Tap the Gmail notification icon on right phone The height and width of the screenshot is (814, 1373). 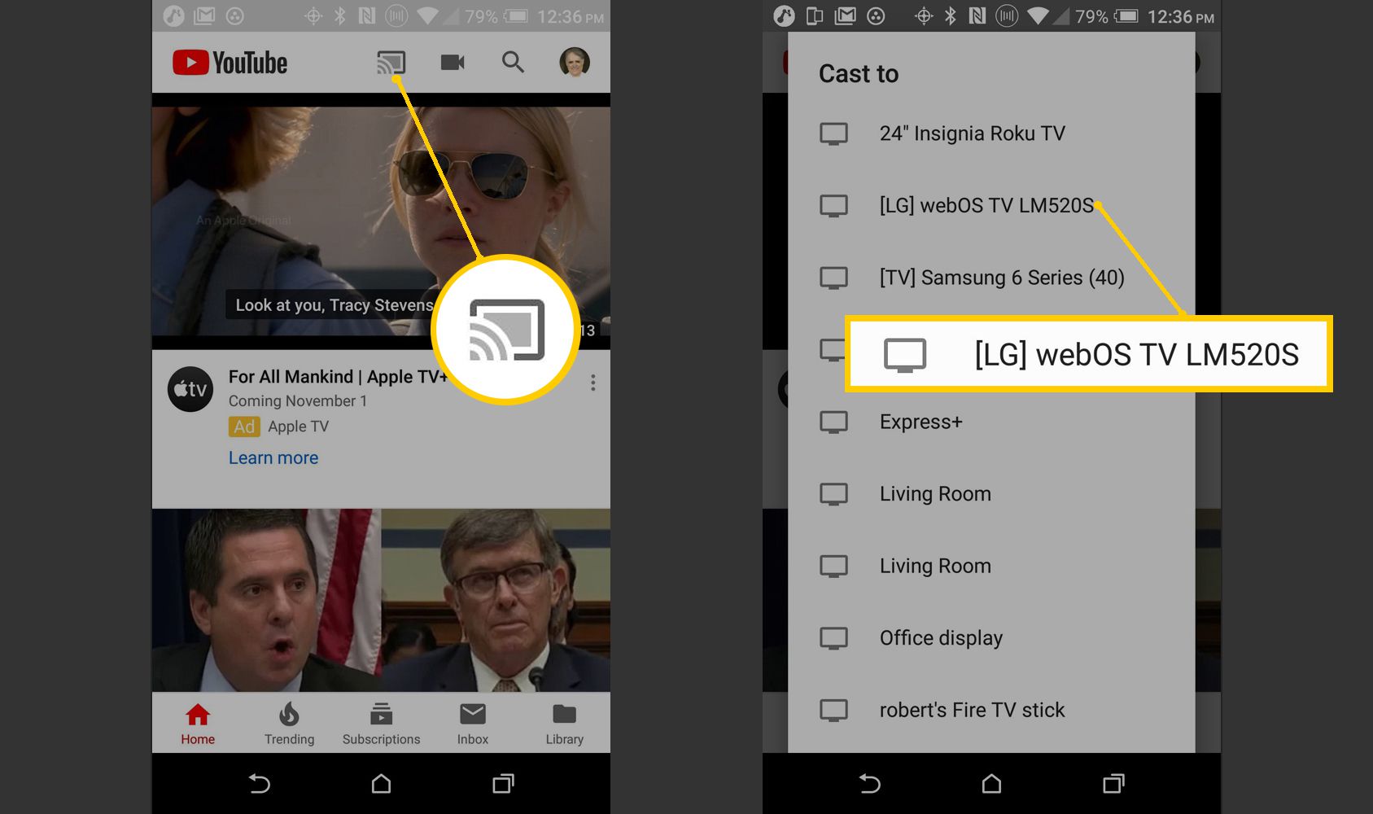click(845, 16)
